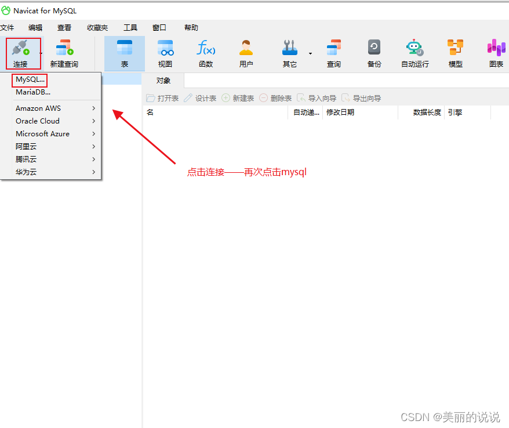Viewport: 509px width, 428px height.
Task: Open the 编辑 menu
Action: [35, 28]
